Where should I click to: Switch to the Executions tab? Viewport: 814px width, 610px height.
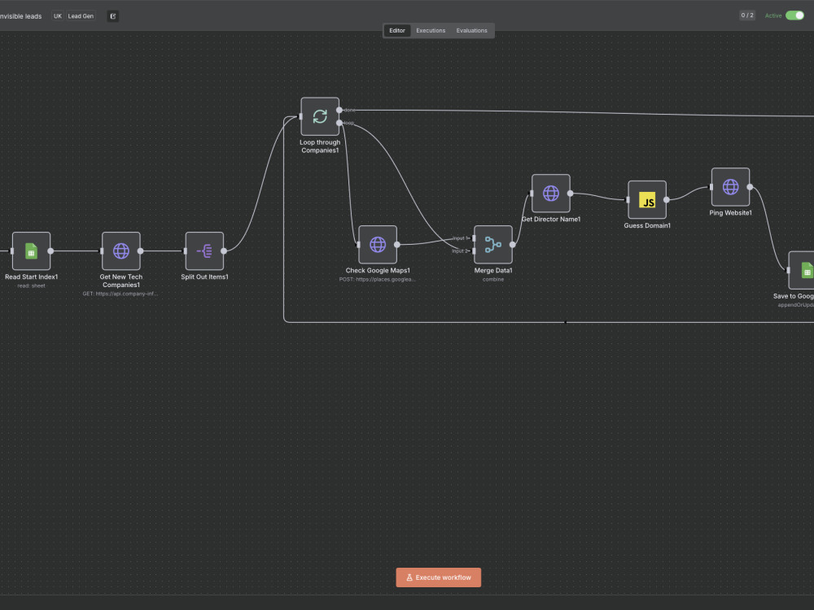pyautogui.click(x=431, y=31)
